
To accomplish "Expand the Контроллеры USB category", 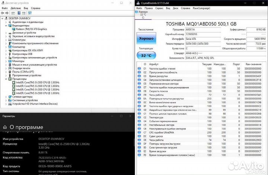I will coord(6,54).
